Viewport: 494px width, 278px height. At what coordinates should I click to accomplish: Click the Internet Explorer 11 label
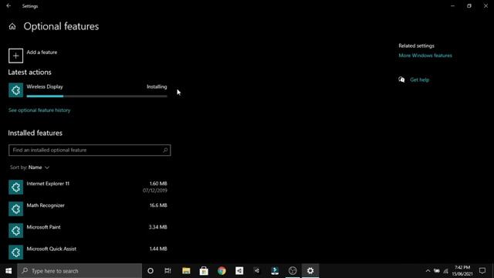pos(48,184)
